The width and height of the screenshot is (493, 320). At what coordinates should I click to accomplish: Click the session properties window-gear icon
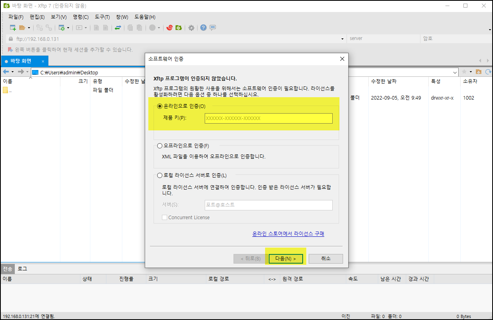(x=62, y=28)
